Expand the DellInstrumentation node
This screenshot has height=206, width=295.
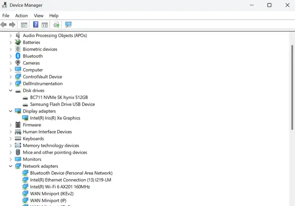[x=11, y=83]
